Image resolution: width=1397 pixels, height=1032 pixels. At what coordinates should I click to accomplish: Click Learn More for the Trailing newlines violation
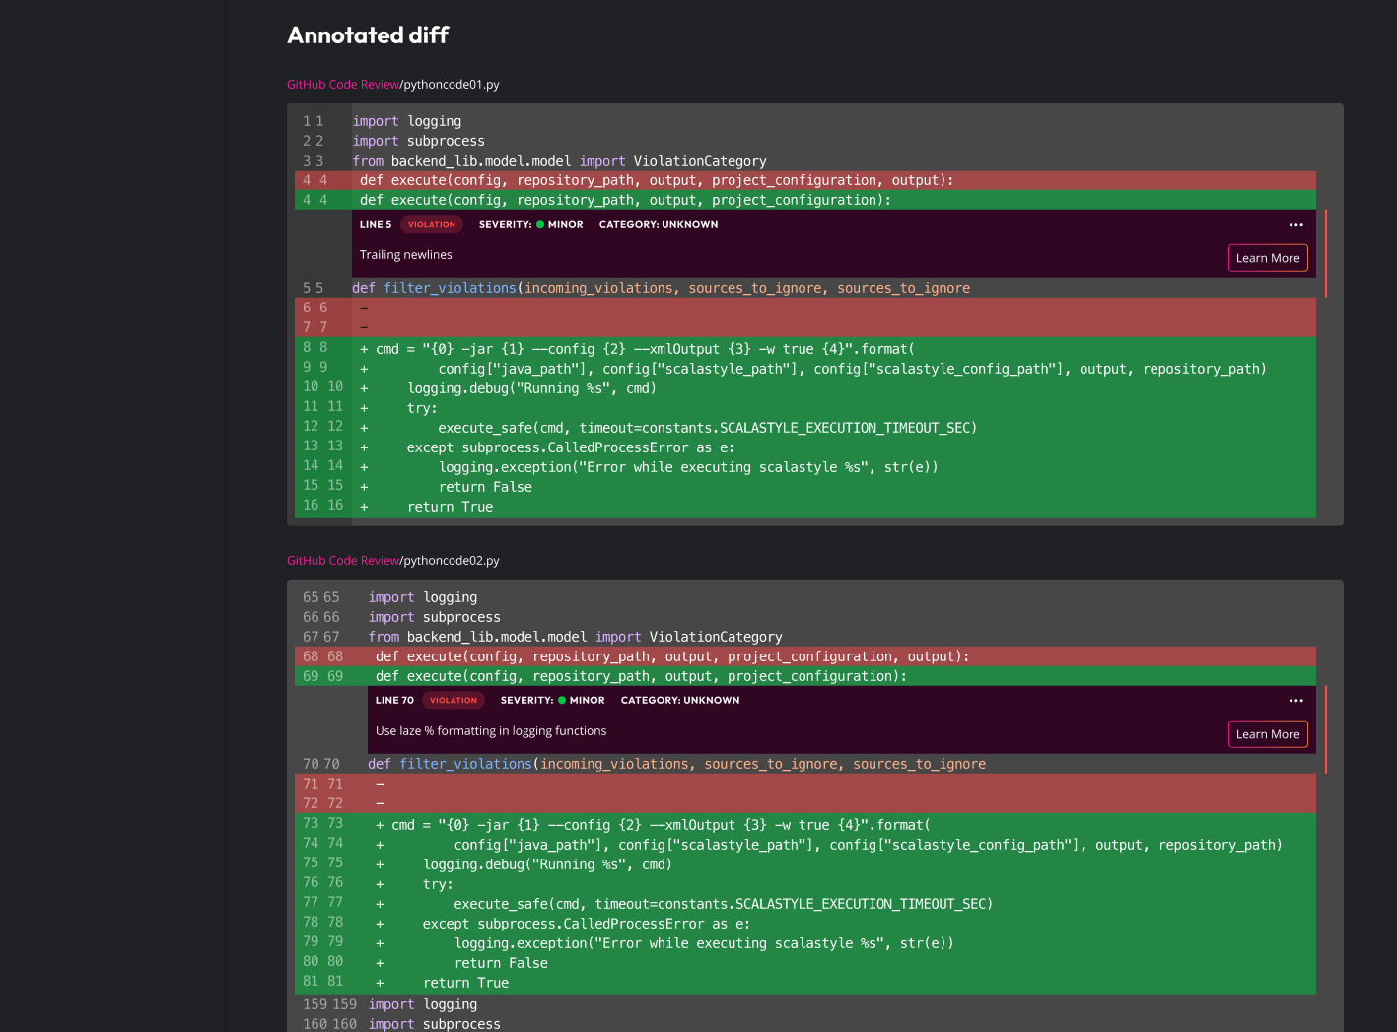pos(1267,258)
